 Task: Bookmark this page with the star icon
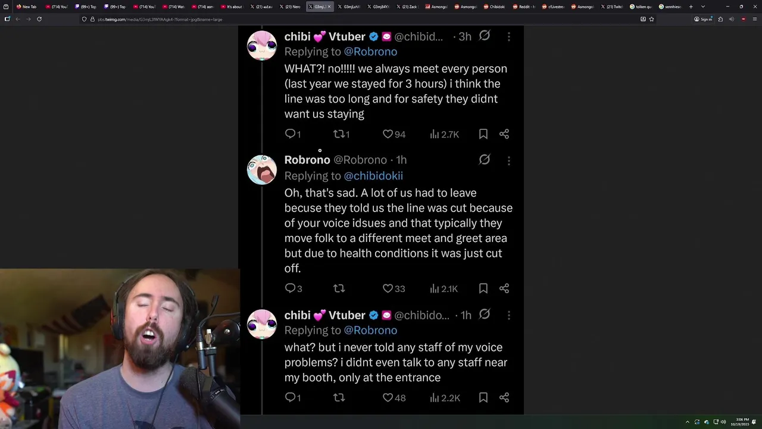point(651,19)
